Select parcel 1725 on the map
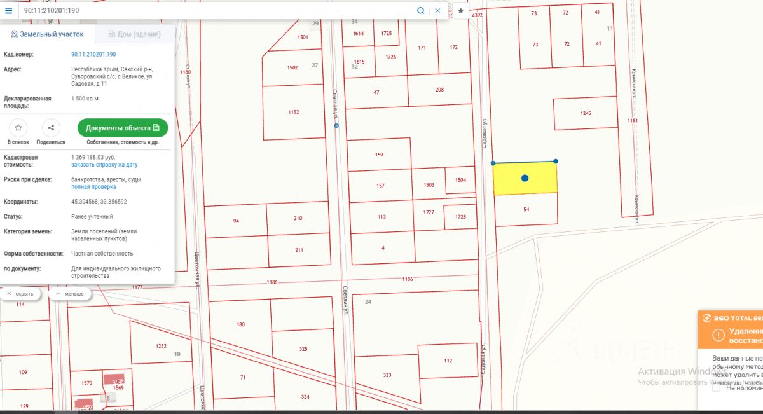This screenshot has height=414, width=763. pyautogui.click(x=387, y=33)
